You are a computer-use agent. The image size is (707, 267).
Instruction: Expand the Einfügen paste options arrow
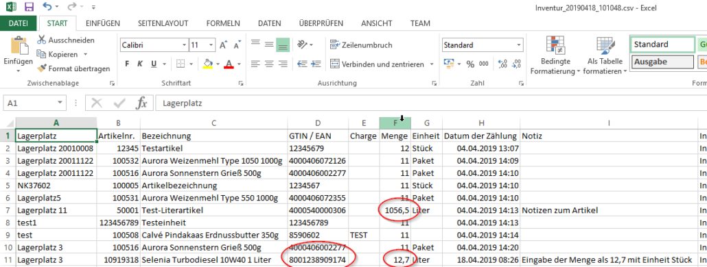[19, 71]
